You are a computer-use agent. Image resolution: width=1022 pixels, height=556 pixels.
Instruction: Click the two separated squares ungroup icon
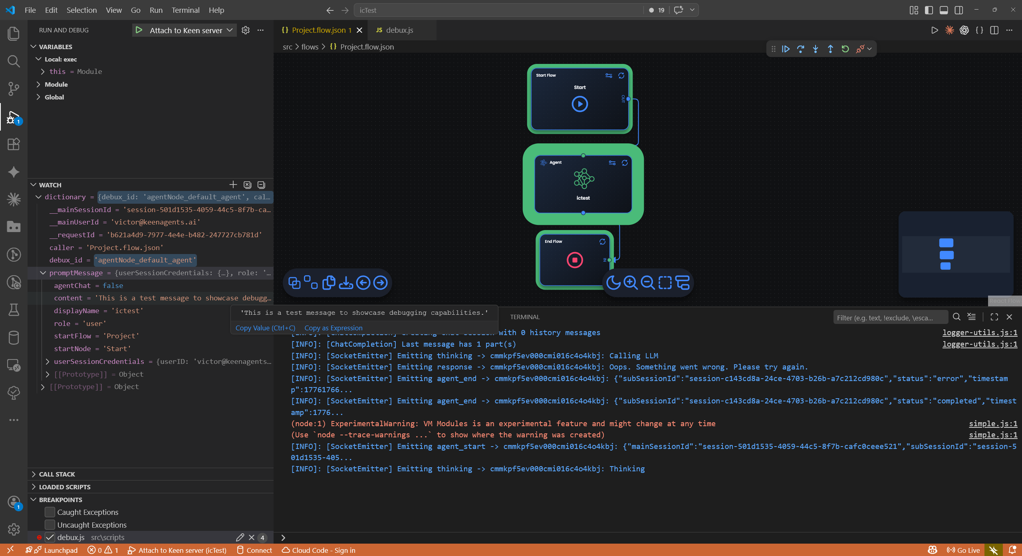tap(311, 282)
